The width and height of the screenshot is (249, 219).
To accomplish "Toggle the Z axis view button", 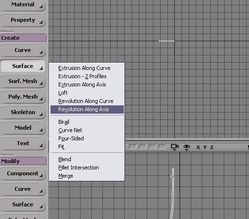I will (212, 147).
